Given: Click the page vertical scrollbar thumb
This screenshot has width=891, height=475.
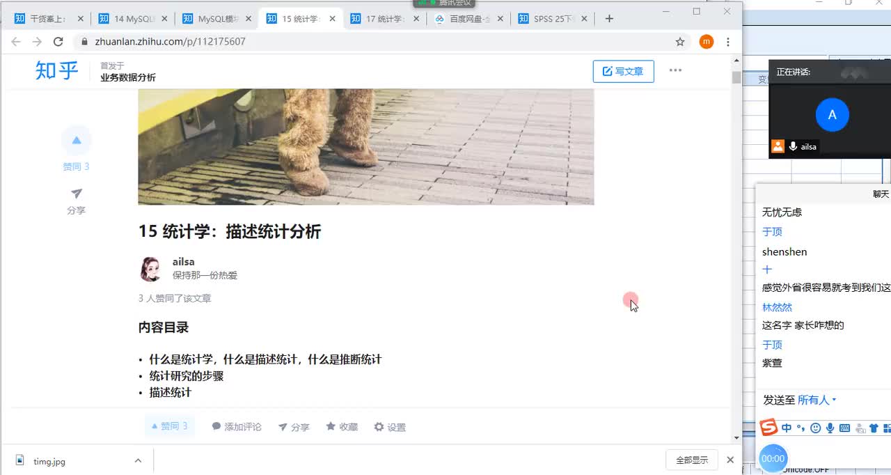Looking at the screenshot, I should coord(736,77).
